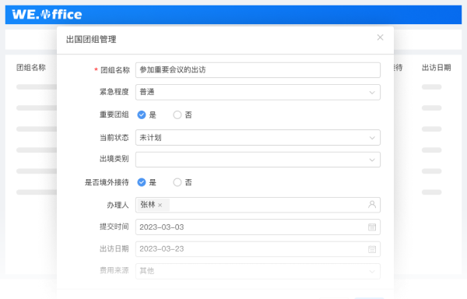Select 是 for 是否境外接待
467x299 pixels.
(142, 182)
